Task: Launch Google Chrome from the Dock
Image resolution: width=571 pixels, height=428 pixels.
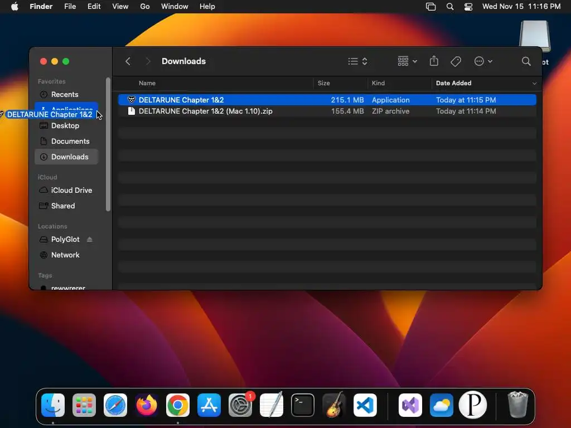Action: [x=178, y=405]
